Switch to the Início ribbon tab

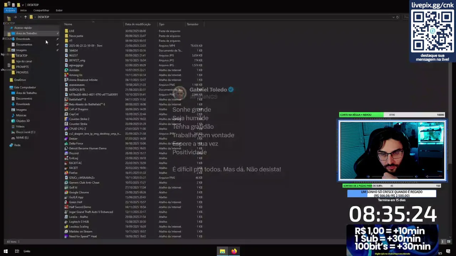(x=23, y=10)
